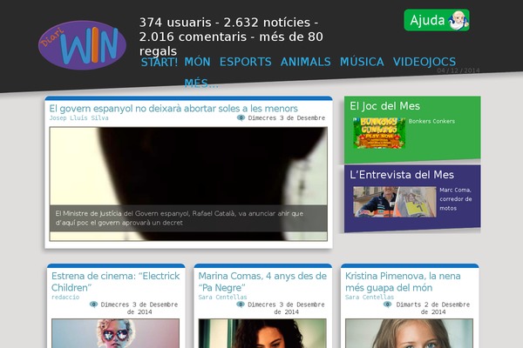Open the MÚSICA section
Viewport: 523px width, 348px height.
pos(362,62)
